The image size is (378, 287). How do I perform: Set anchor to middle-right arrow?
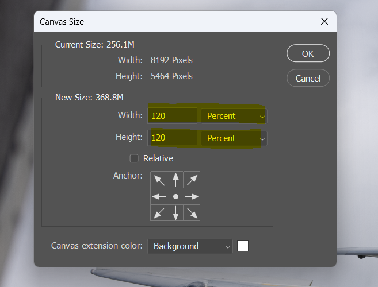(192, 196)
